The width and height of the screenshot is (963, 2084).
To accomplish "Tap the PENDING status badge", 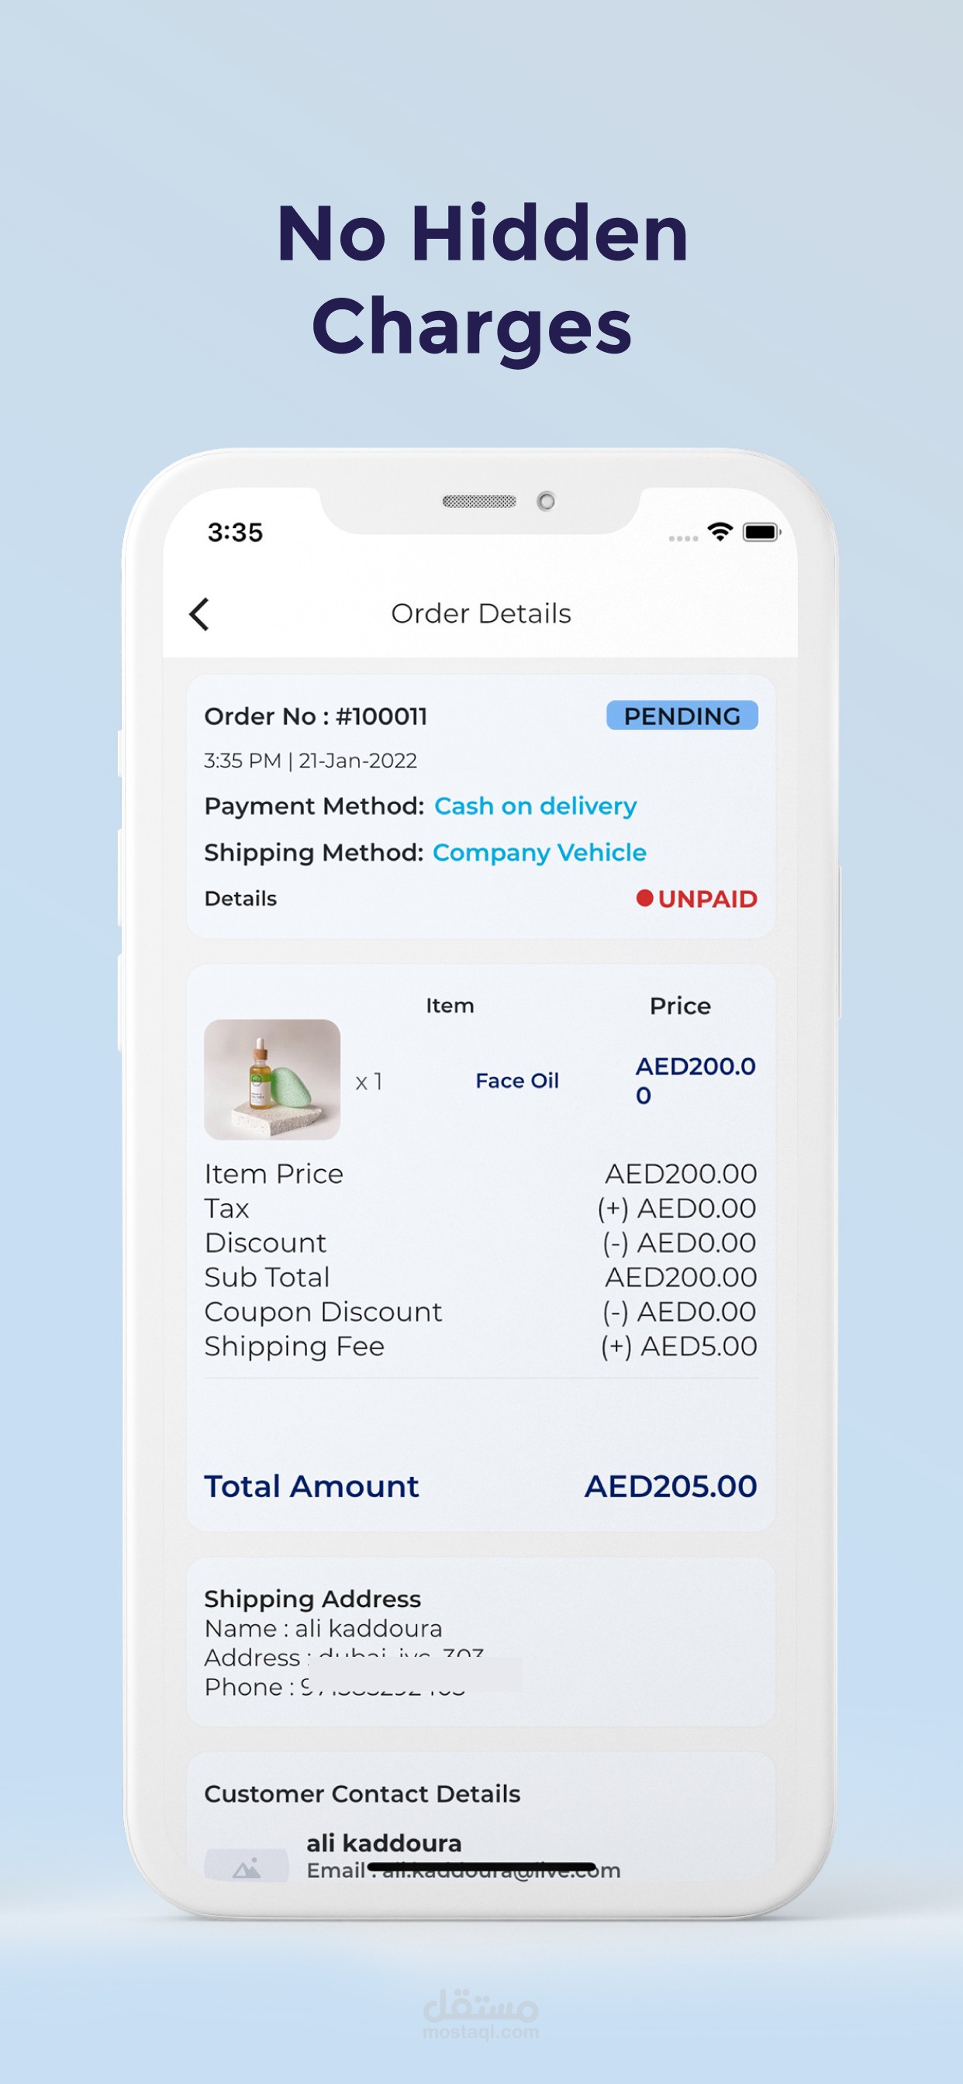I will (x=682, y=716).
